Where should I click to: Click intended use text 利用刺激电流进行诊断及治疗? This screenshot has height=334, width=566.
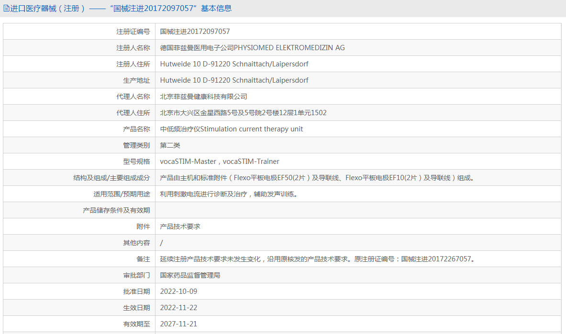click(204, 194)
